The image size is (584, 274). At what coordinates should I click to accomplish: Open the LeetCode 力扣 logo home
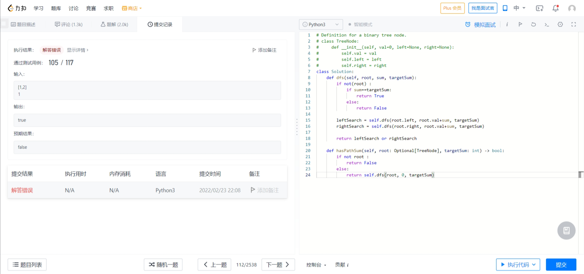[17, 8]
